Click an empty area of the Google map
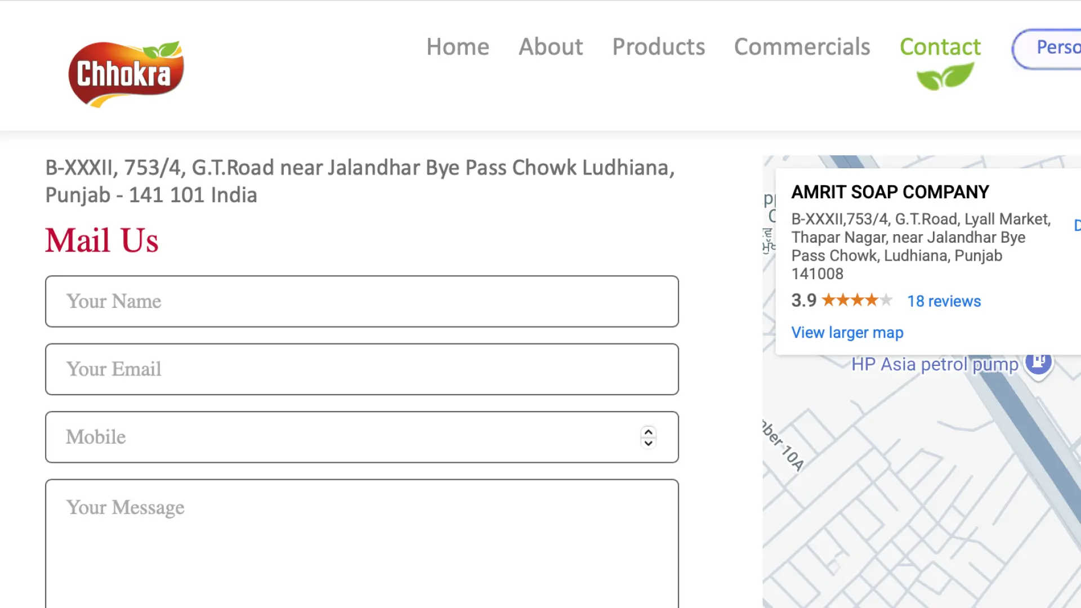1081x608 pixels. 901,507
